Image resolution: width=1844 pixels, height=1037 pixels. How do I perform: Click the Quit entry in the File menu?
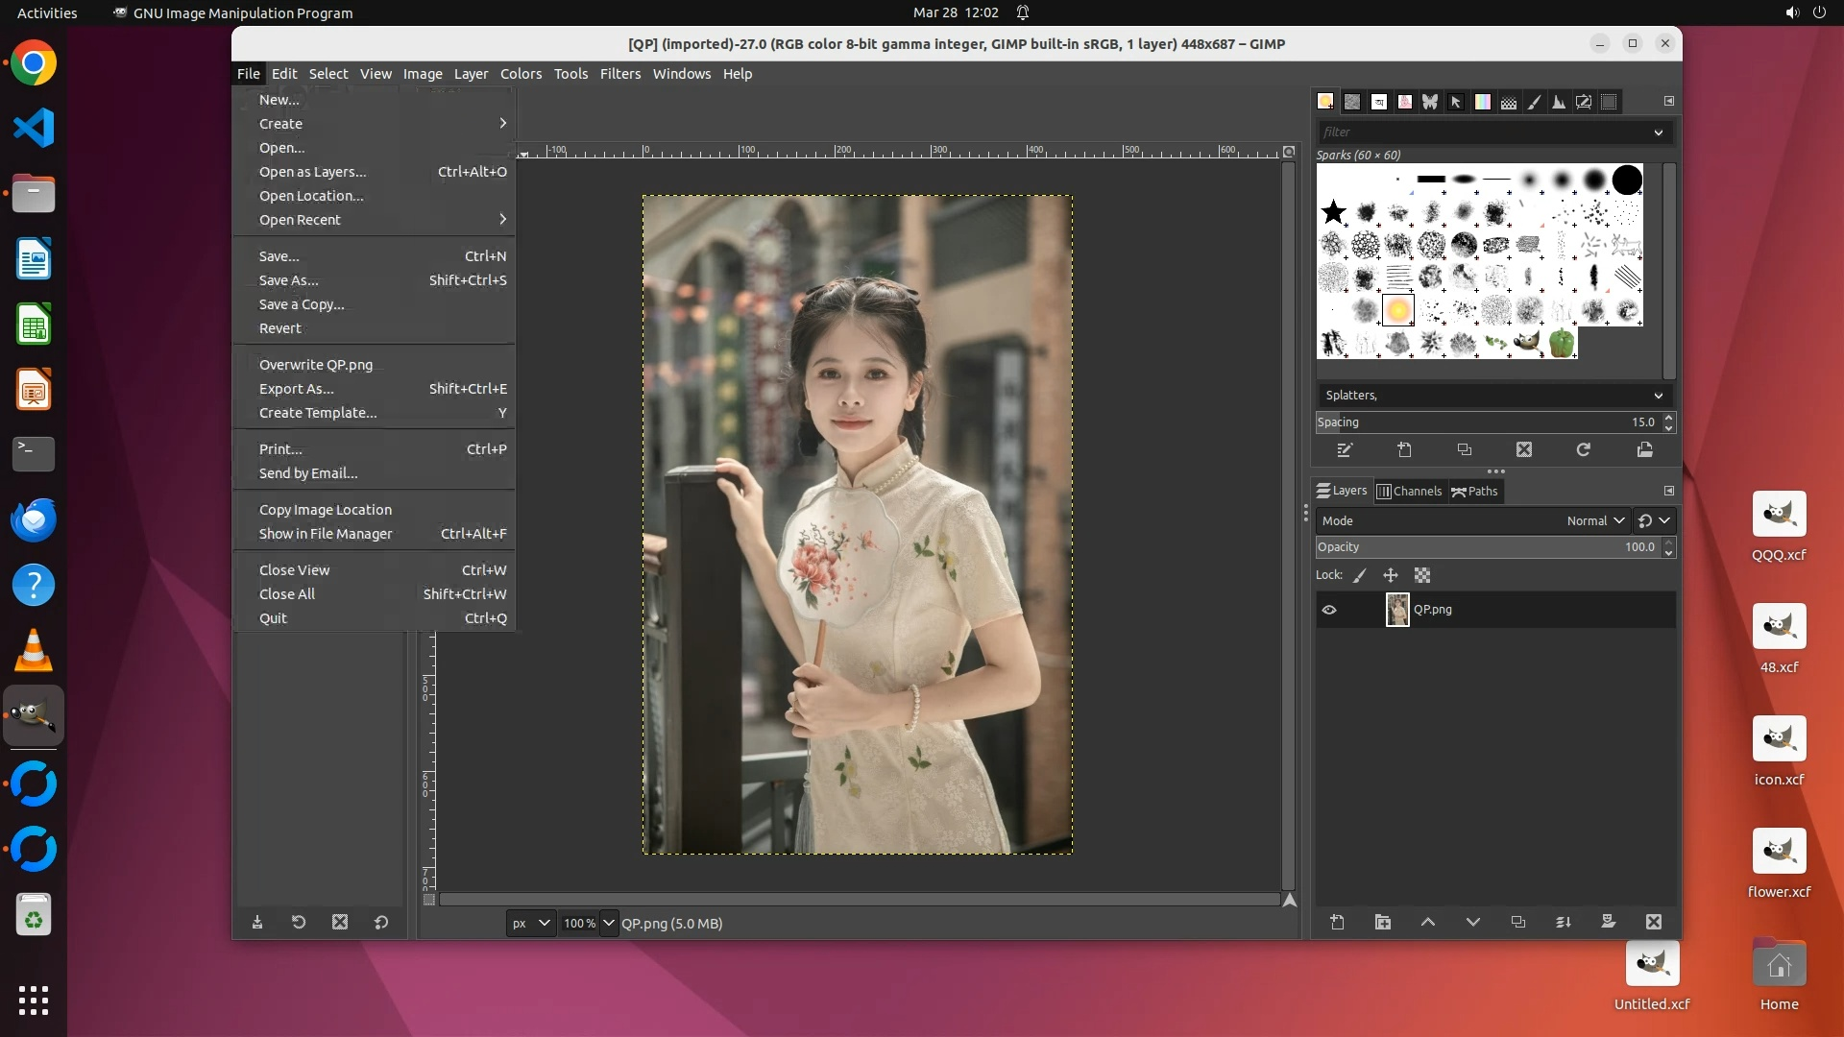273,618
